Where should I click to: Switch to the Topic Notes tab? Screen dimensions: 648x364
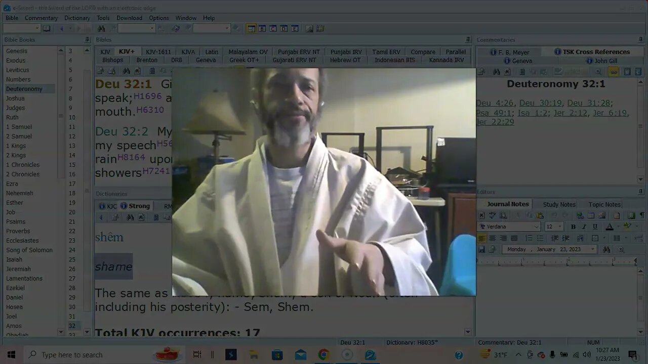(x=604, y=204)
